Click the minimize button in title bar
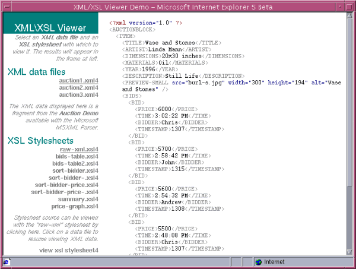Viewport: 356px width, 269px height. [340, 7]
